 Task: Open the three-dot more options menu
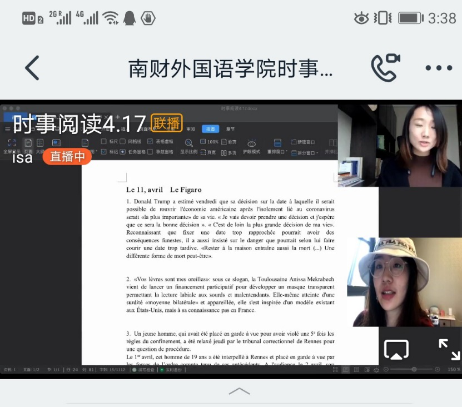pos(439,68)
